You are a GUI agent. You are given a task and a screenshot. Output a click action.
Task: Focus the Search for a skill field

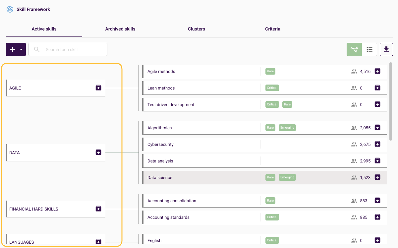(x=68, y=49)
